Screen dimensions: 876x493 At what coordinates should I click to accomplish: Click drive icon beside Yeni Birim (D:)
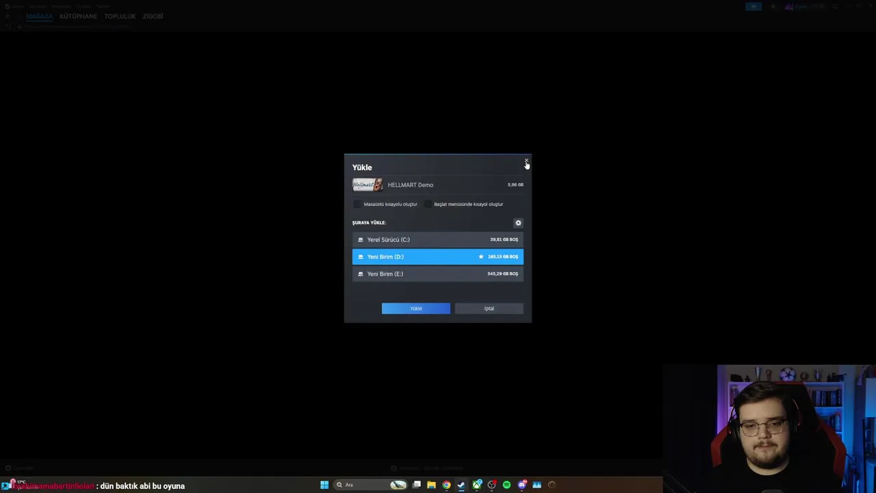tap(361, 257)
